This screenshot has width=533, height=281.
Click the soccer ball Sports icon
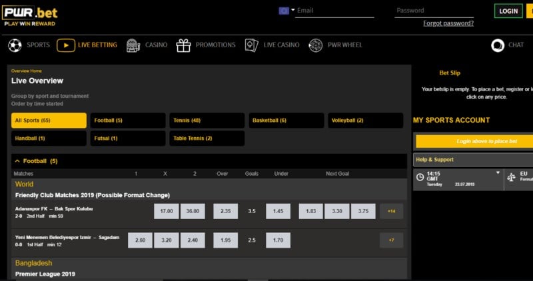tap(15, 45)
